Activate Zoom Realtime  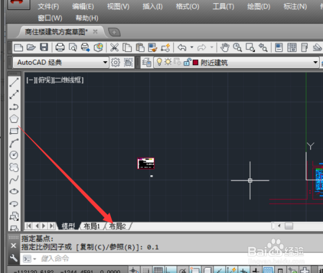[237, 47]
